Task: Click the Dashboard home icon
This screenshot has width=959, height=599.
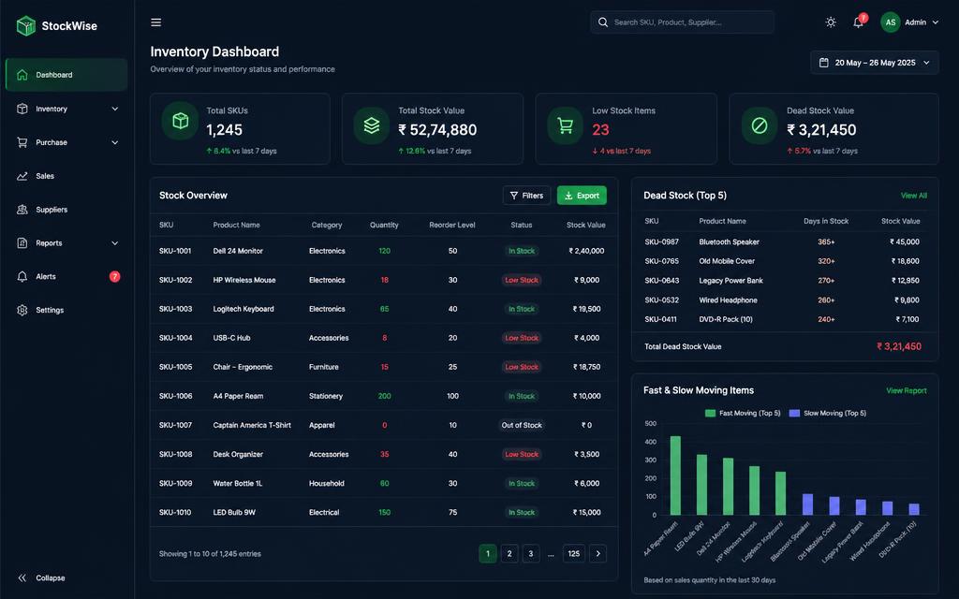Action: [22, 75]
